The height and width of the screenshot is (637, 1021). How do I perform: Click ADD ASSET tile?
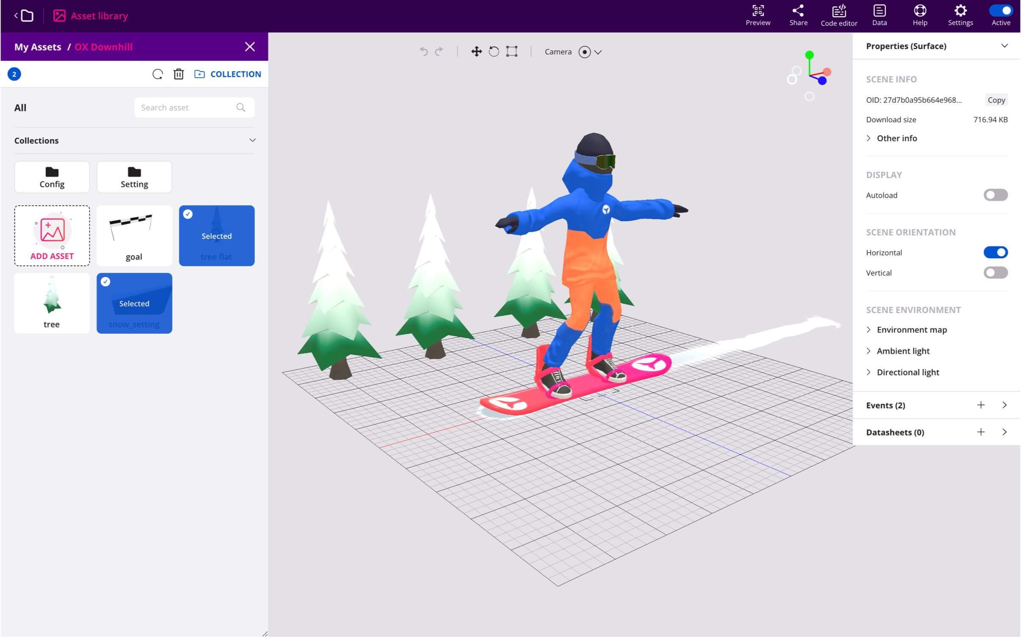click(52, 236)
